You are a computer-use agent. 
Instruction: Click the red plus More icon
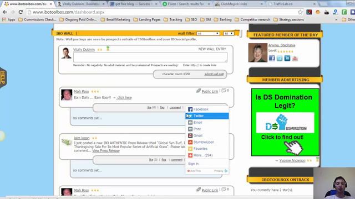[190, 155]
